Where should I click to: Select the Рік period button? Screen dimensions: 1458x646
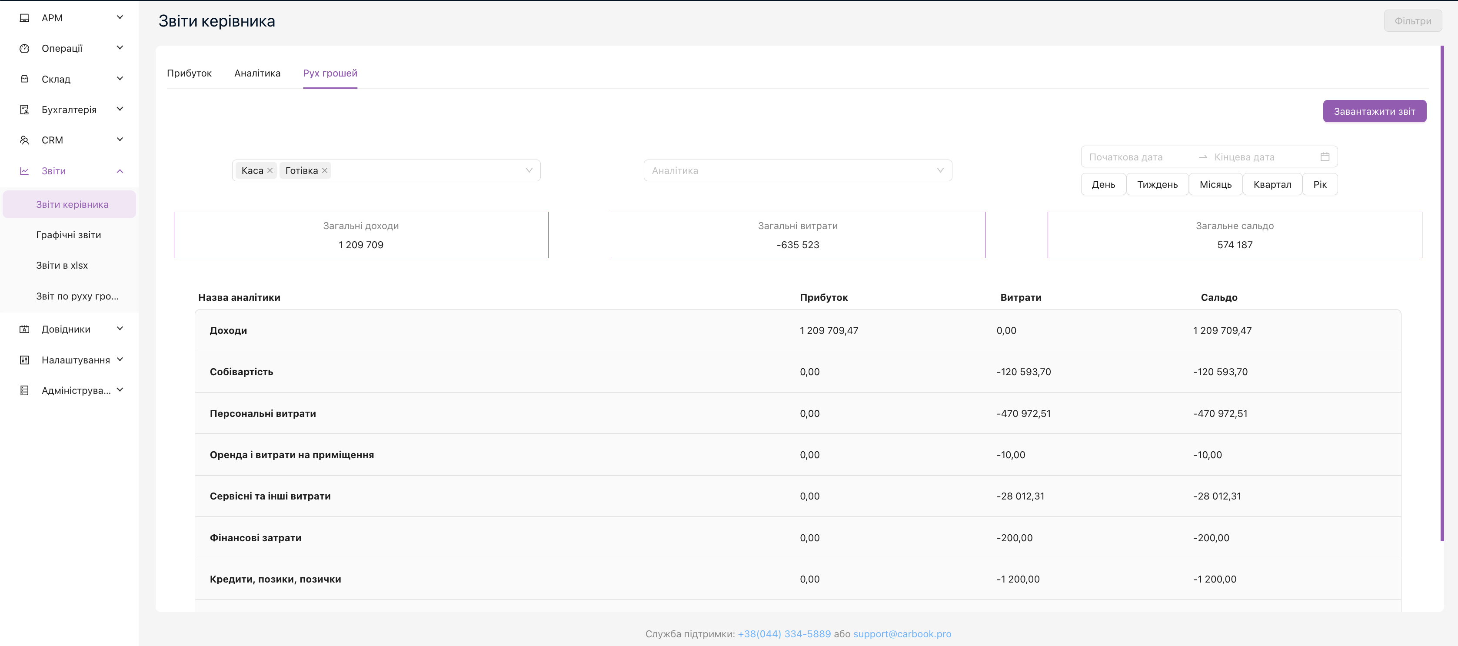click(1320, 185)
